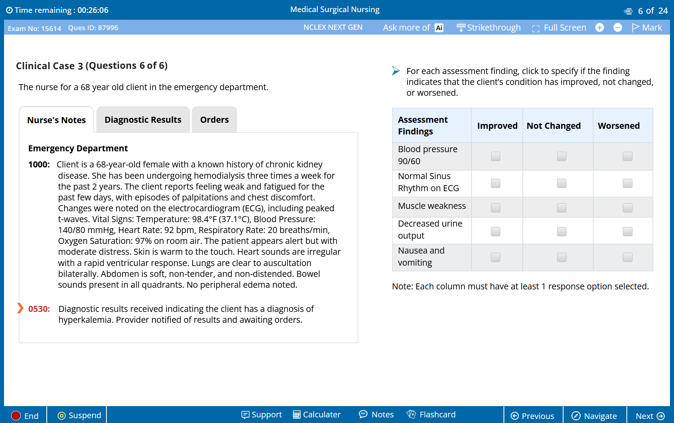Go to the Previous question
The height and width of the screenshot is (423, 674).
(x=533, y=416)
